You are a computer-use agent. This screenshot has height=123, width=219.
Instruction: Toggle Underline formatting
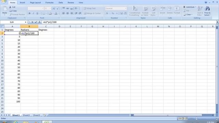(x=37, y=13)
